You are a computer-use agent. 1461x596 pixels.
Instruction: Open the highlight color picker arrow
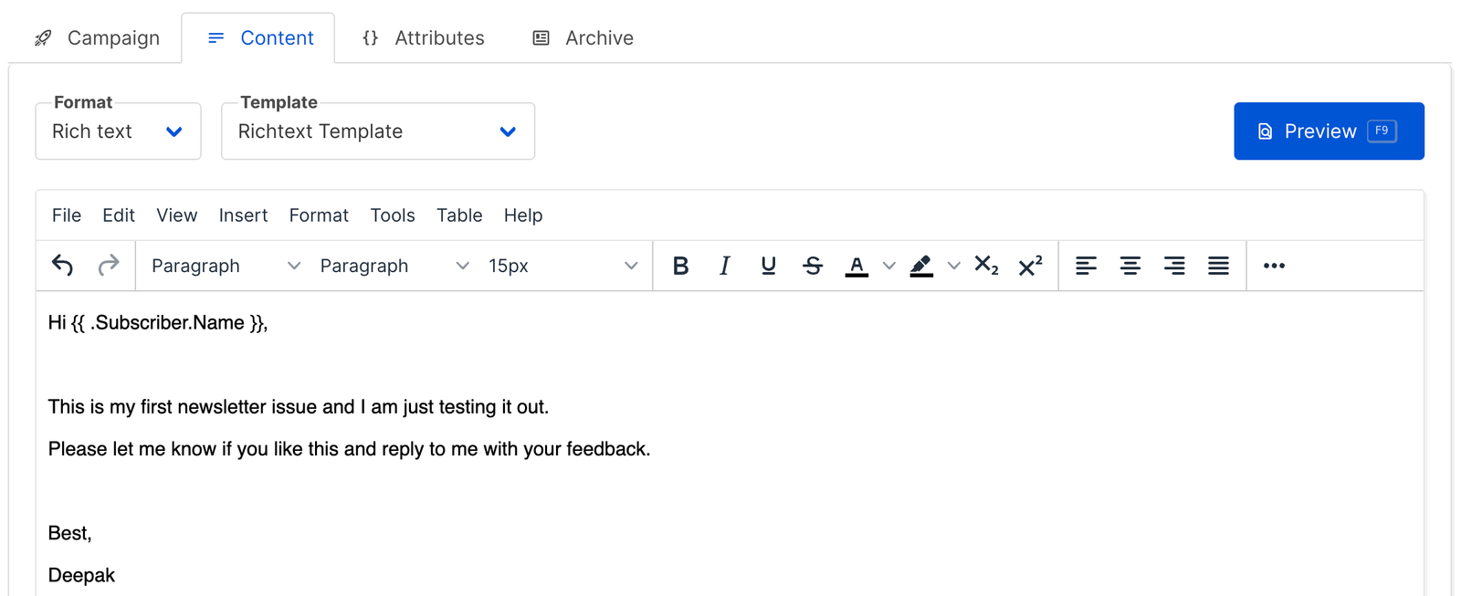pos(953,266)
